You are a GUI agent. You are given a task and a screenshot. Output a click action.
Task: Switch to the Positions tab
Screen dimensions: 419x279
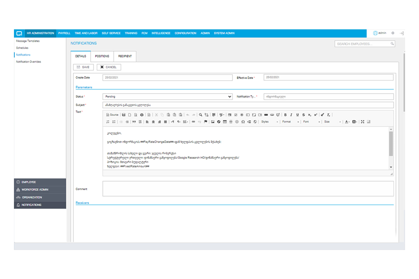point(102,56)
